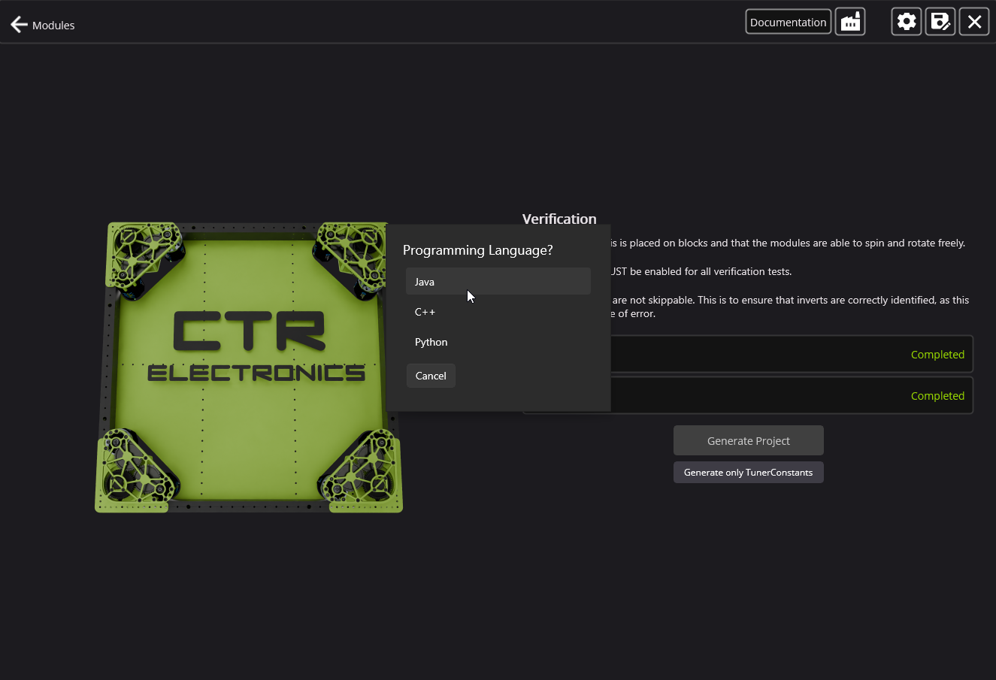Viewport: 996px width, 680px height.
Task: Click the save-and-edit disk icon
Action: click(940, 22)
